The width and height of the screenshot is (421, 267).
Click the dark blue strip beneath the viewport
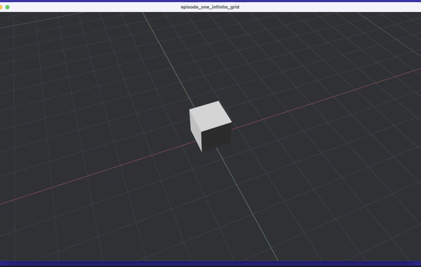(x=210, y=264)
